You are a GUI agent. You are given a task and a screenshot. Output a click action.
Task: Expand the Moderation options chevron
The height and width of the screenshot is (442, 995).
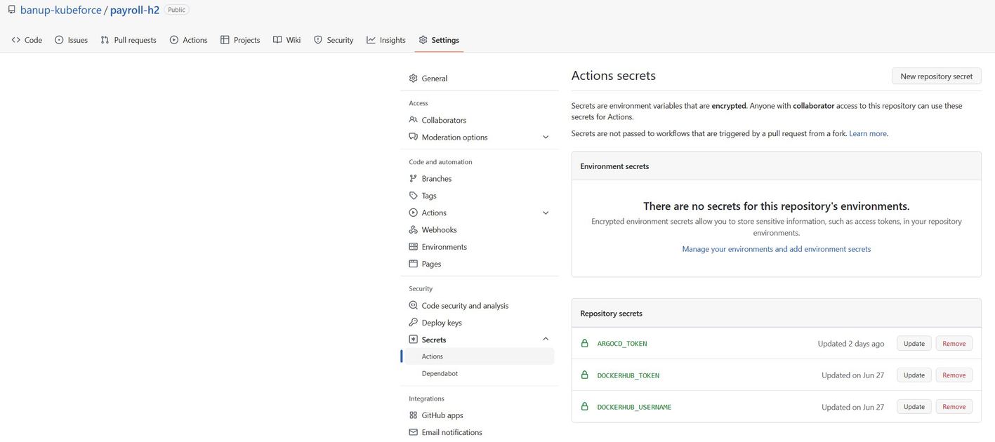tap(546, 138)
